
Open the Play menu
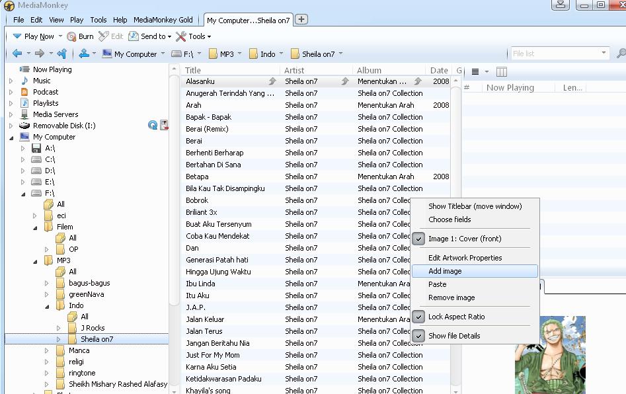(77, 20)
